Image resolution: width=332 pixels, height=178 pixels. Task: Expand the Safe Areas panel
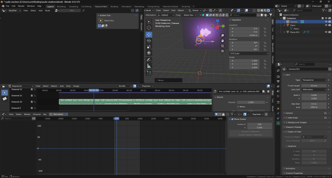[x=294, y=118]
